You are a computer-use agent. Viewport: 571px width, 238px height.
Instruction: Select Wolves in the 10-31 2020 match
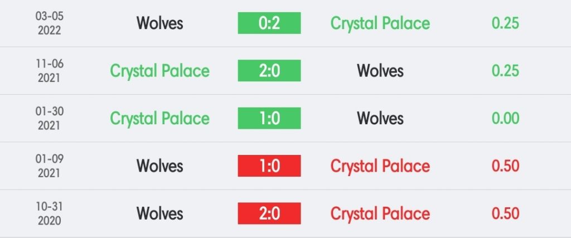[160, 213]
